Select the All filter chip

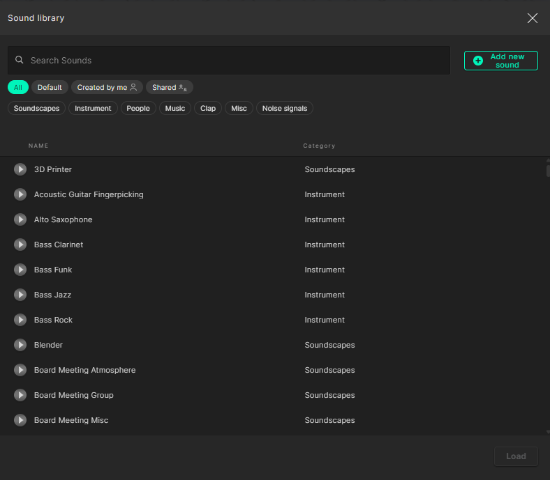(18, 87)
